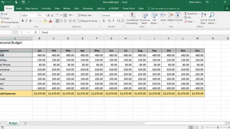Image resolution: width=230 pixels, height=129 pixels.
Task: Open the Insert ribbon tab
Action: tap(19, 9)
